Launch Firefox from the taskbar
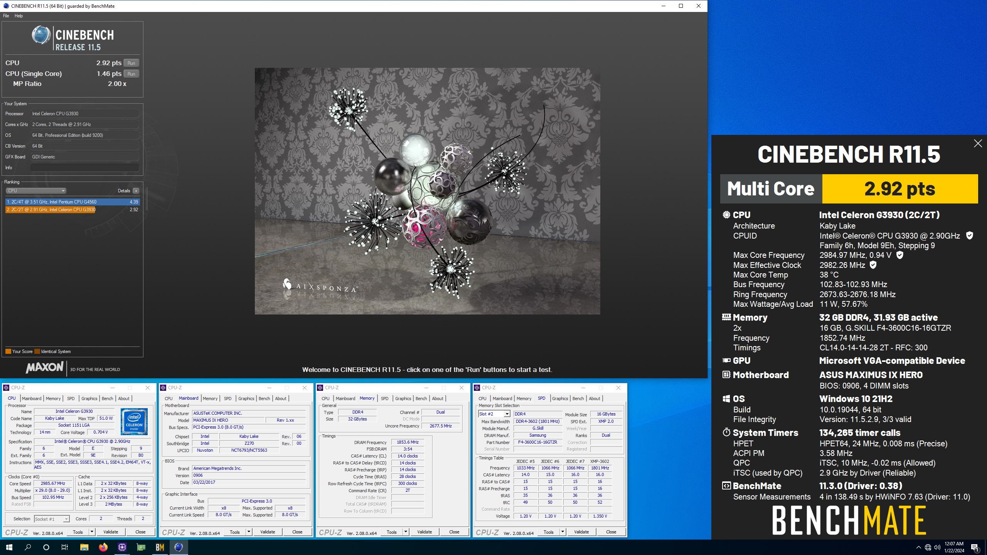The width and height of the screenshot is (987, 555). 103,547
